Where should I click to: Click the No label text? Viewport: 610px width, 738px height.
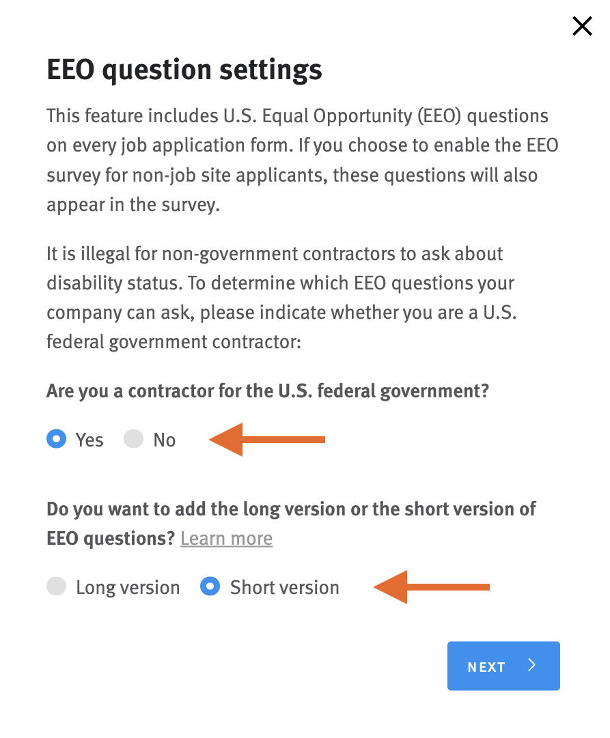coord(165,439)
